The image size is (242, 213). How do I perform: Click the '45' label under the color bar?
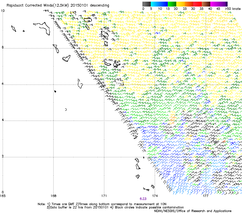pyautogui.click(x=218, y=9)
